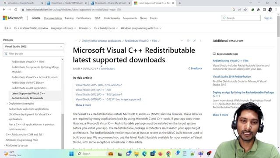Click the 5 contributors link

107,68
